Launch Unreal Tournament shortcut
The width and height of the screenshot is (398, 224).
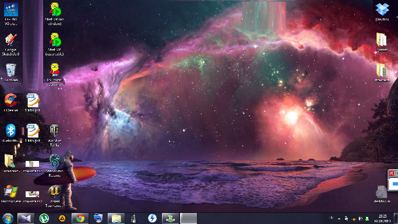coord(54,196)
